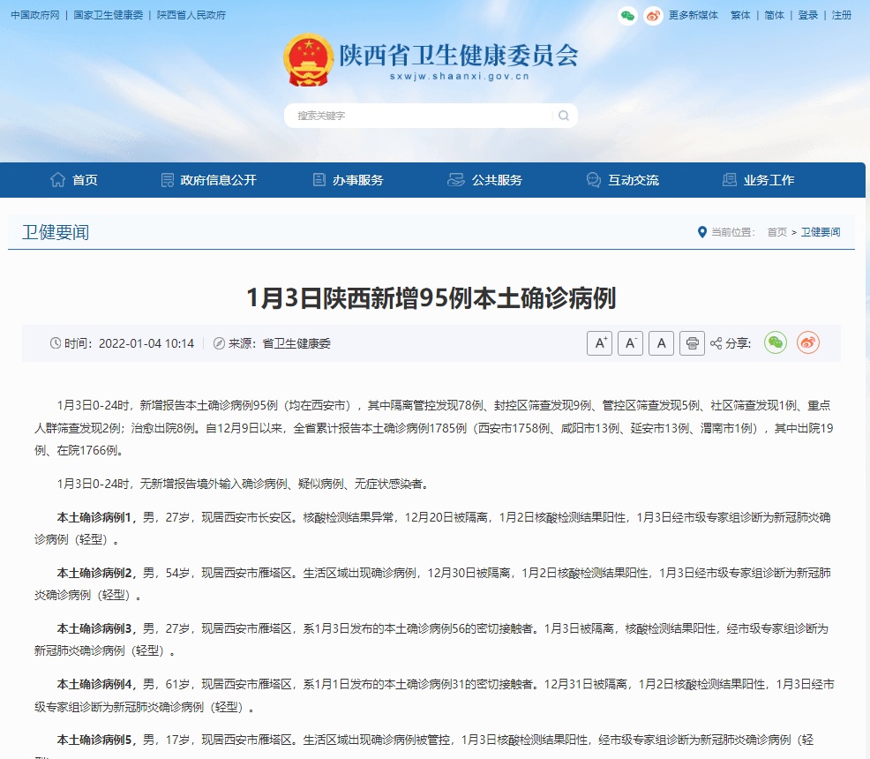The image size is (870, 759).
Task: Open the 首页 navigation menu item
Action: click(x=75, y=180)
